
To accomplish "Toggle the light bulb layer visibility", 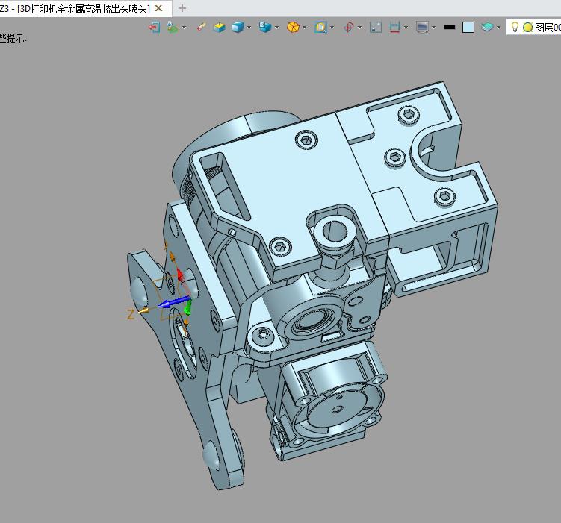I will [x=515, y=27].
